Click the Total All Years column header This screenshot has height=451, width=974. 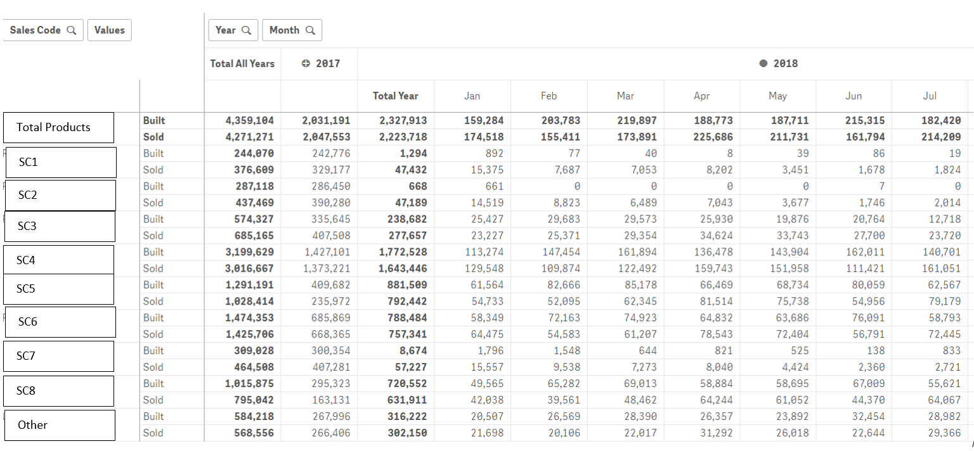[242, 63]
